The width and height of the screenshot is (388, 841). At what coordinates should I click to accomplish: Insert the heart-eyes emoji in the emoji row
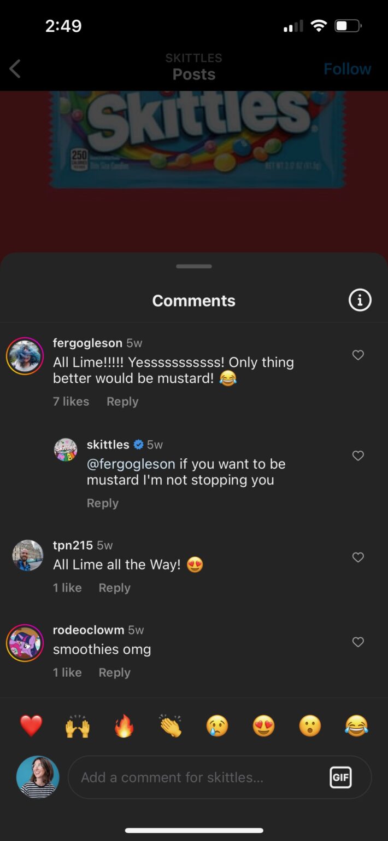[263, 726]
